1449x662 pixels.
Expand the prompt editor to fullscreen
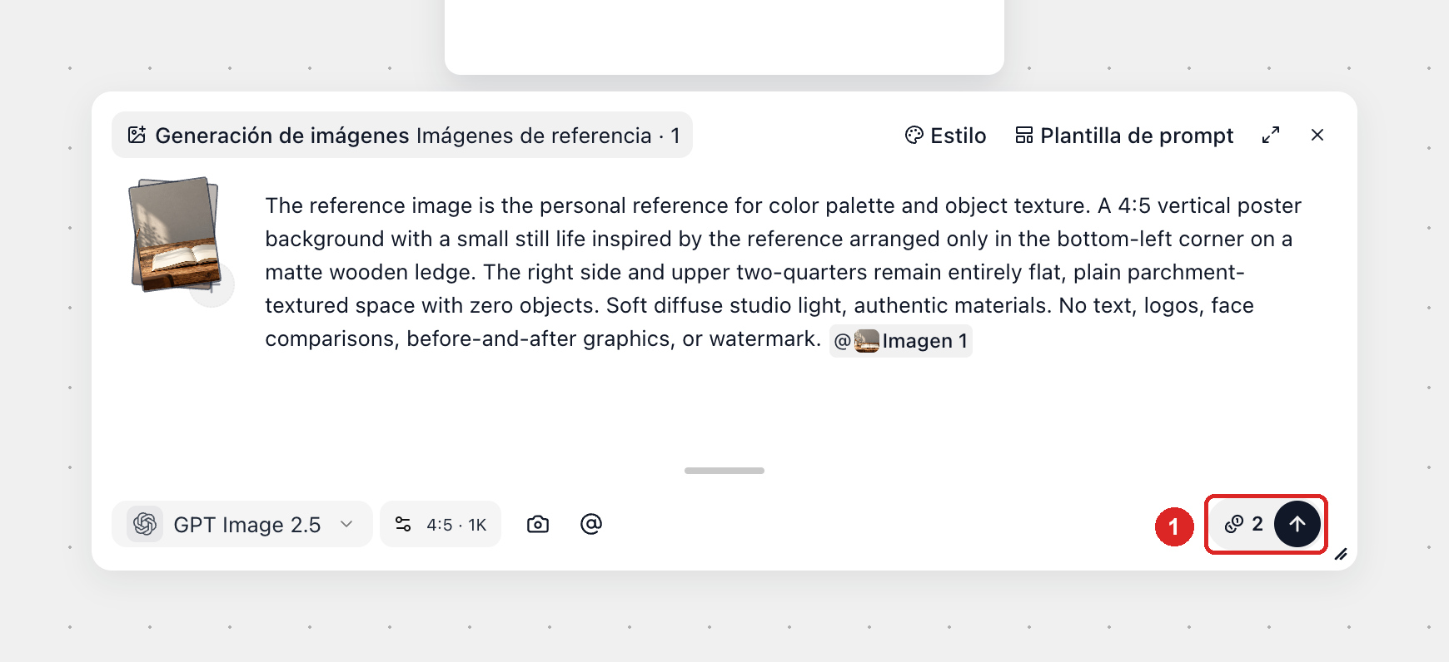(x=1271, y=135)
